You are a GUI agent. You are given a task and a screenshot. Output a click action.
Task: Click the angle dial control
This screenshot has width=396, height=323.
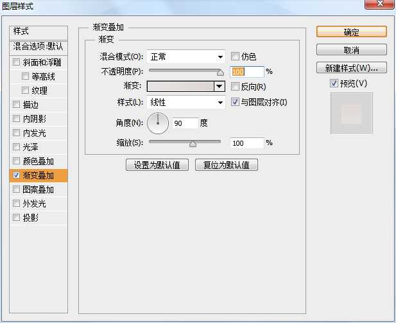[x=157, y=123]
